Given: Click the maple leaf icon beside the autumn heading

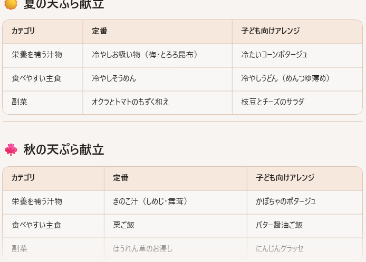Looking at the screenshot, I should click(x=11, y=149).
